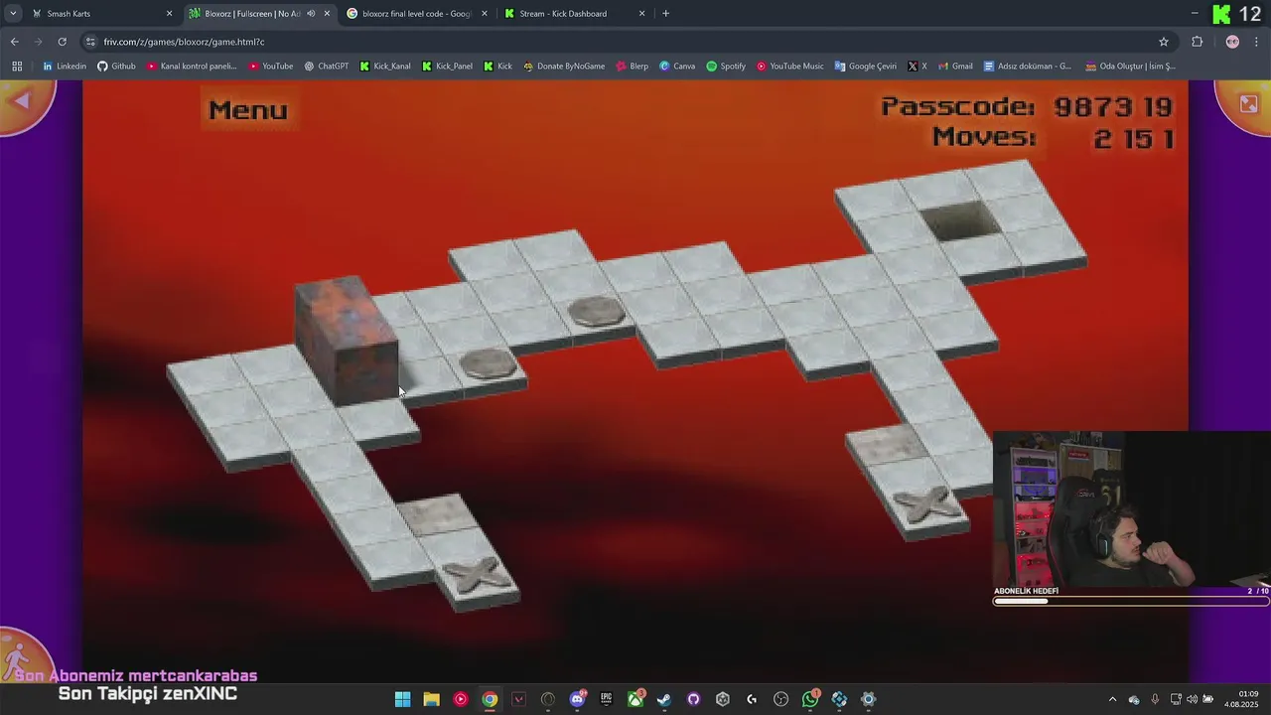Click the upper round soft switch tile
This screenshot has height=715, width=1271.
[597, 312]
